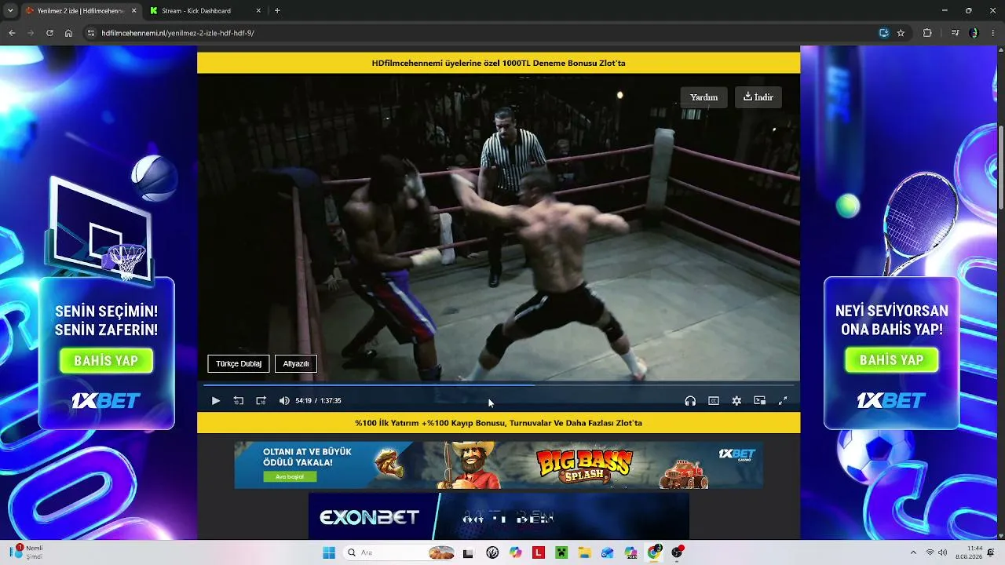
Task: Open the Yardım help button
Action: [703, 97]
